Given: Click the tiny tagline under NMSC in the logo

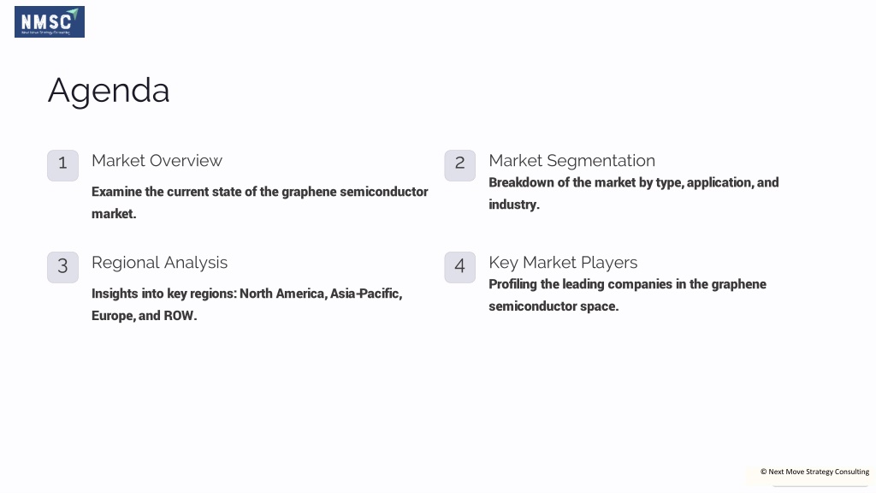Looking at the screenshot, I should (x=46, y=33).
